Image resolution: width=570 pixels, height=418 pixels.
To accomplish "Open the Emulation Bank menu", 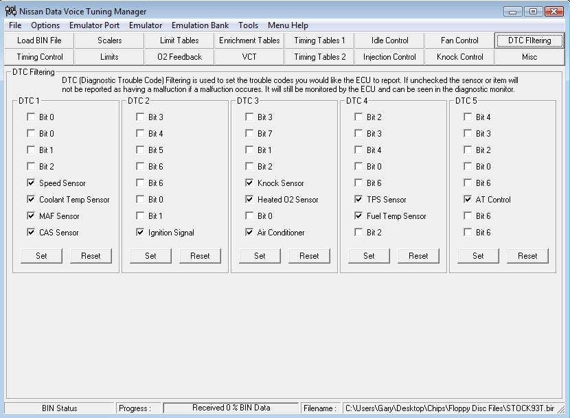I will click(x=200, y=25).
